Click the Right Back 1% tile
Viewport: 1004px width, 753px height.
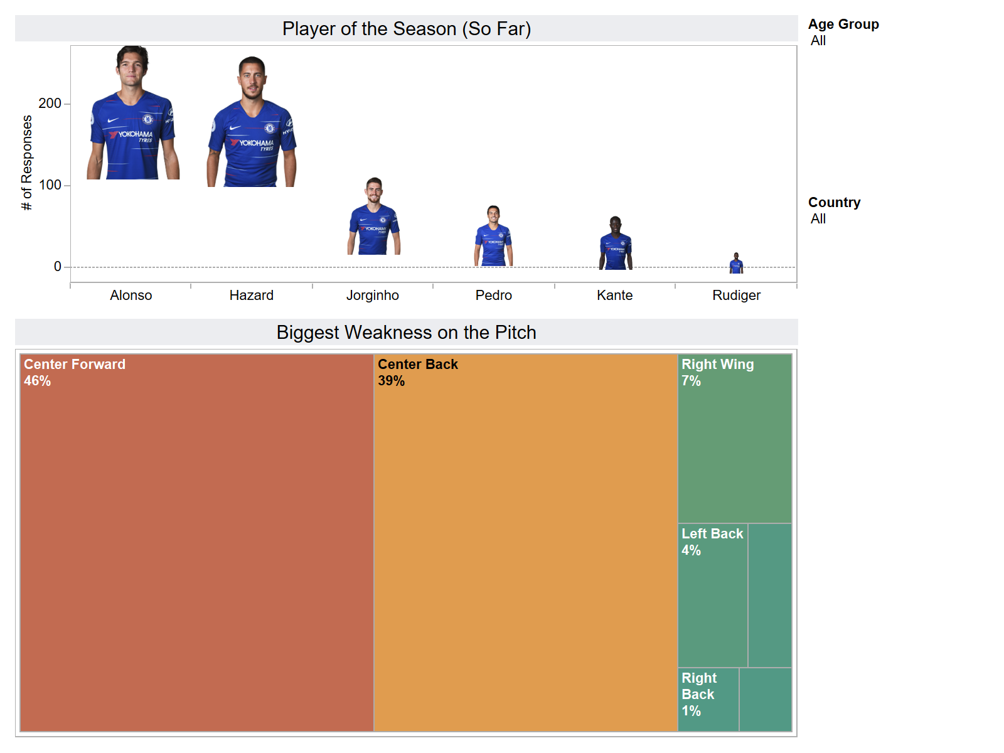tap(708, 700)
